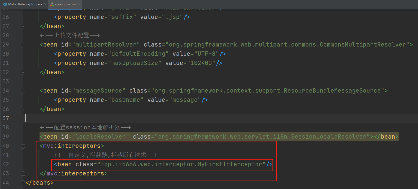Click the CommonsMultipartResolver class name

363,45
